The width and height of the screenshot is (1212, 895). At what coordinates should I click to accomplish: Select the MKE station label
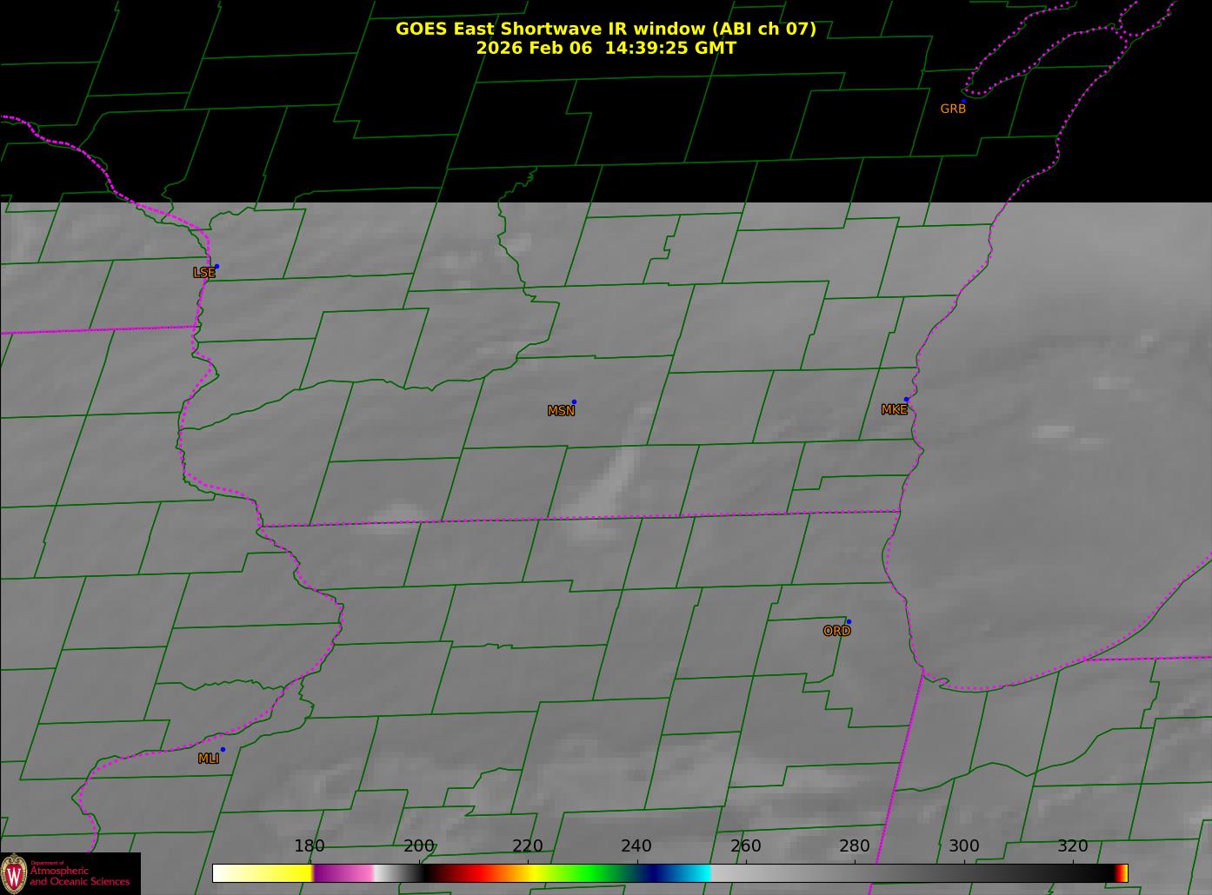coord(894,410)
